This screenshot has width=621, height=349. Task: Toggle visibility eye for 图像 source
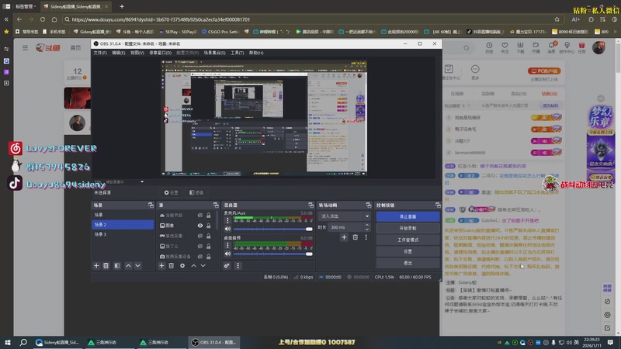[199, 225]
